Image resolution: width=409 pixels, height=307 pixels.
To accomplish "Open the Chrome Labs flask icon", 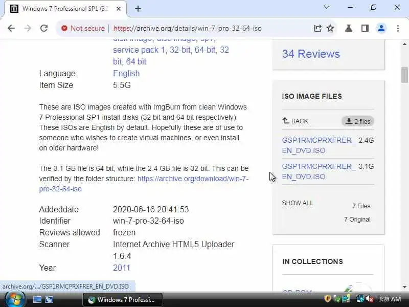I will [x=349, y=28].
